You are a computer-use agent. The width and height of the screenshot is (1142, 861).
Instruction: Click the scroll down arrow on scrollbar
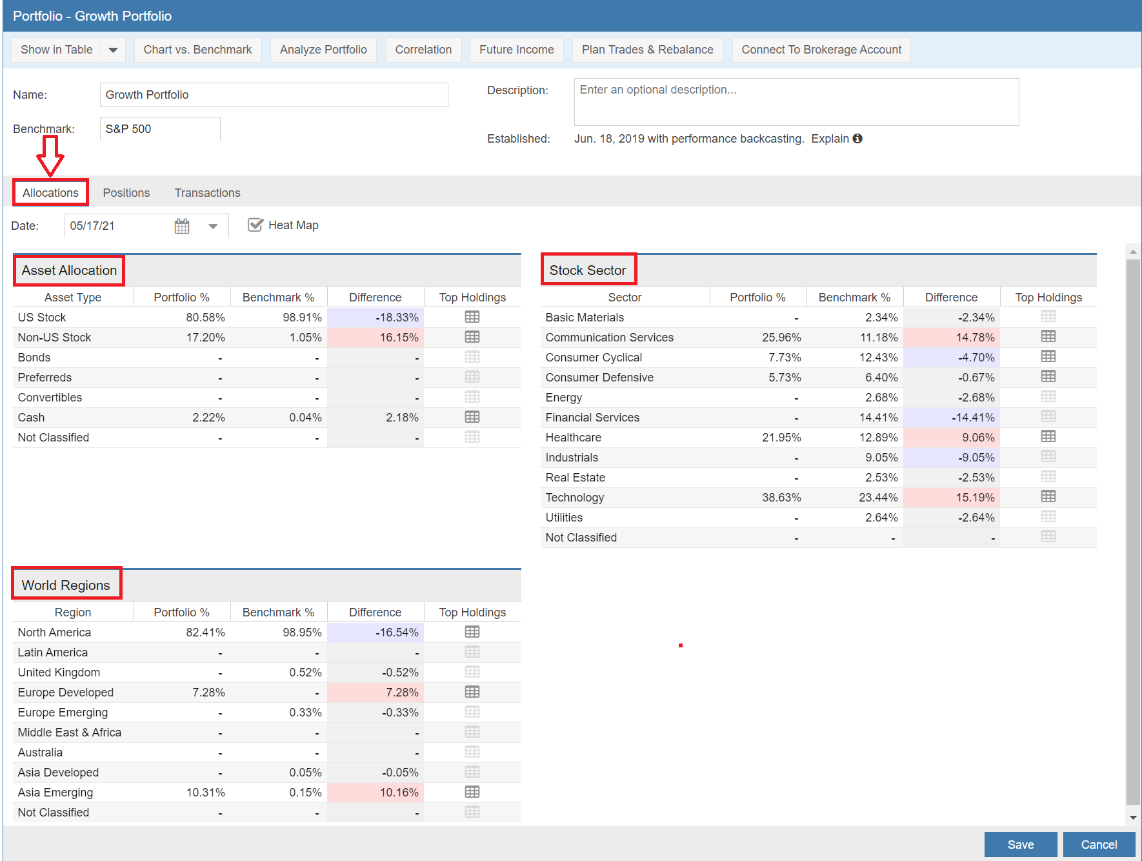coord(1133,817)
